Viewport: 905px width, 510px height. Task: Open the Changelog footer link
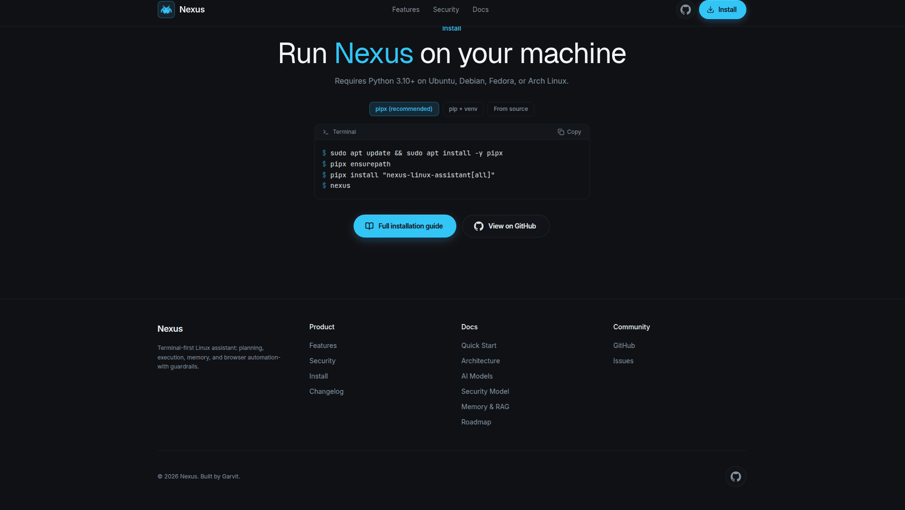pyautogui.click(x=326, y=391)
